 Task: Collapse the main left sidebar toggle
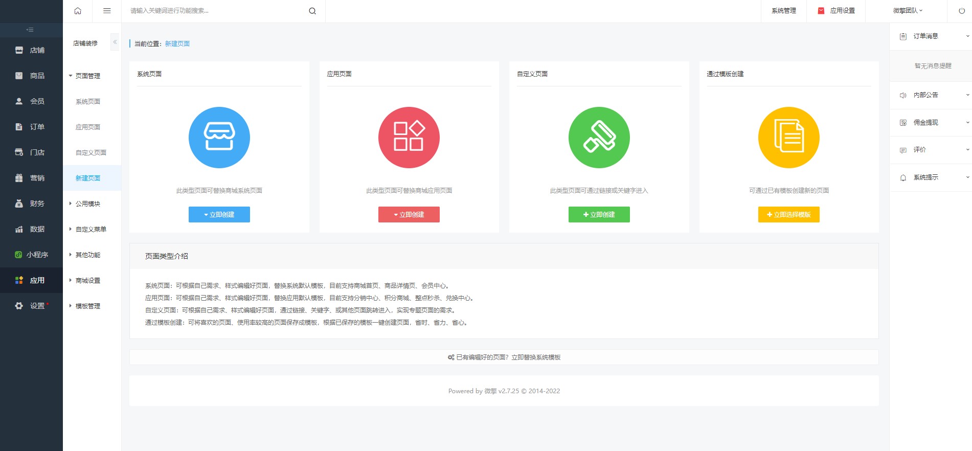pos(30,30)
